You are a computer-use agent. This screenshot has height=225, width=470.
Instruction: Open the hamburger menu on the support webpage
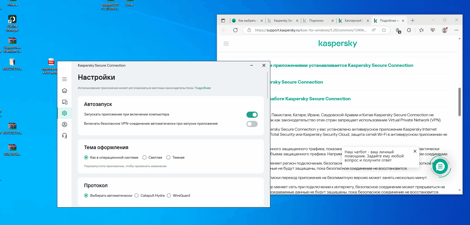tap(226, 44)
